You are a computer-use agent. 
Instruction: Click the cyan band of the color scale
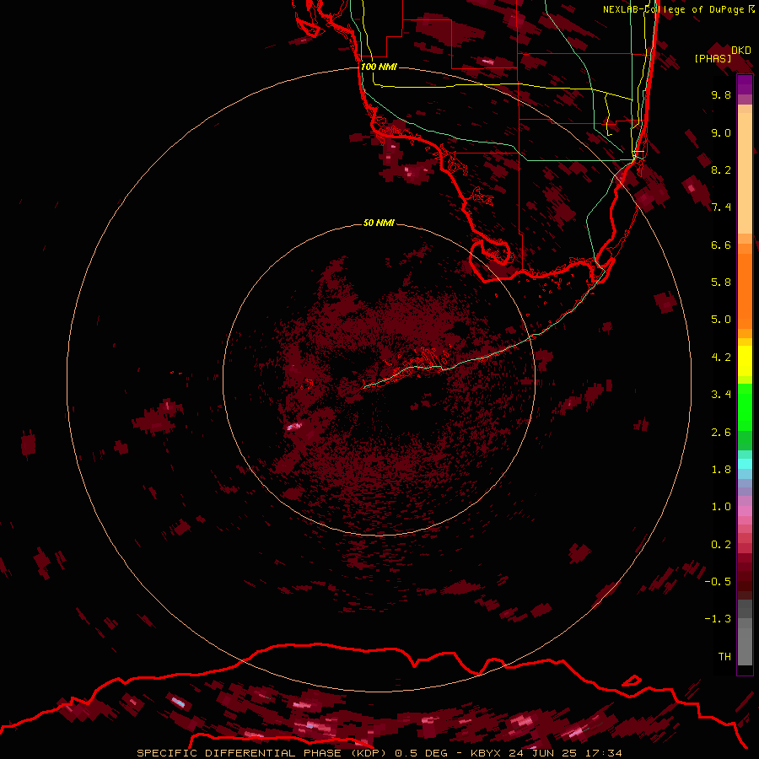tap(745, 464)
